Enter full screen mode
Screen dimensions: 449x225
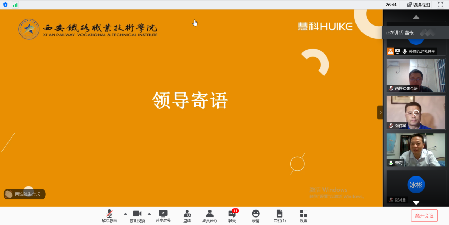(440, 5)
